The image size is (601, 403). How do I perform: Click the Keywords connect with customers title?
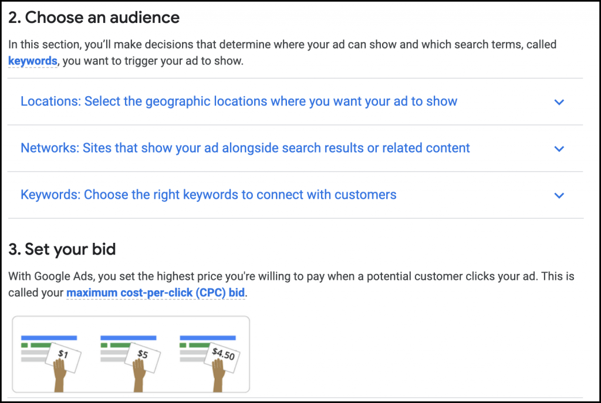pyautogui.click(x=208, y=195)
